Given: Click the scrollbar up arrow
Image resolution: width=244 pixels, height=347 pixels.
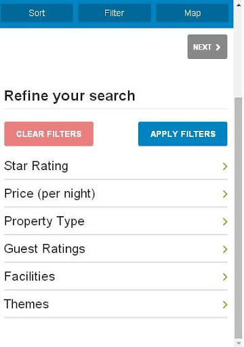Looking at the screenshot, I should click(x=239, y=5).
